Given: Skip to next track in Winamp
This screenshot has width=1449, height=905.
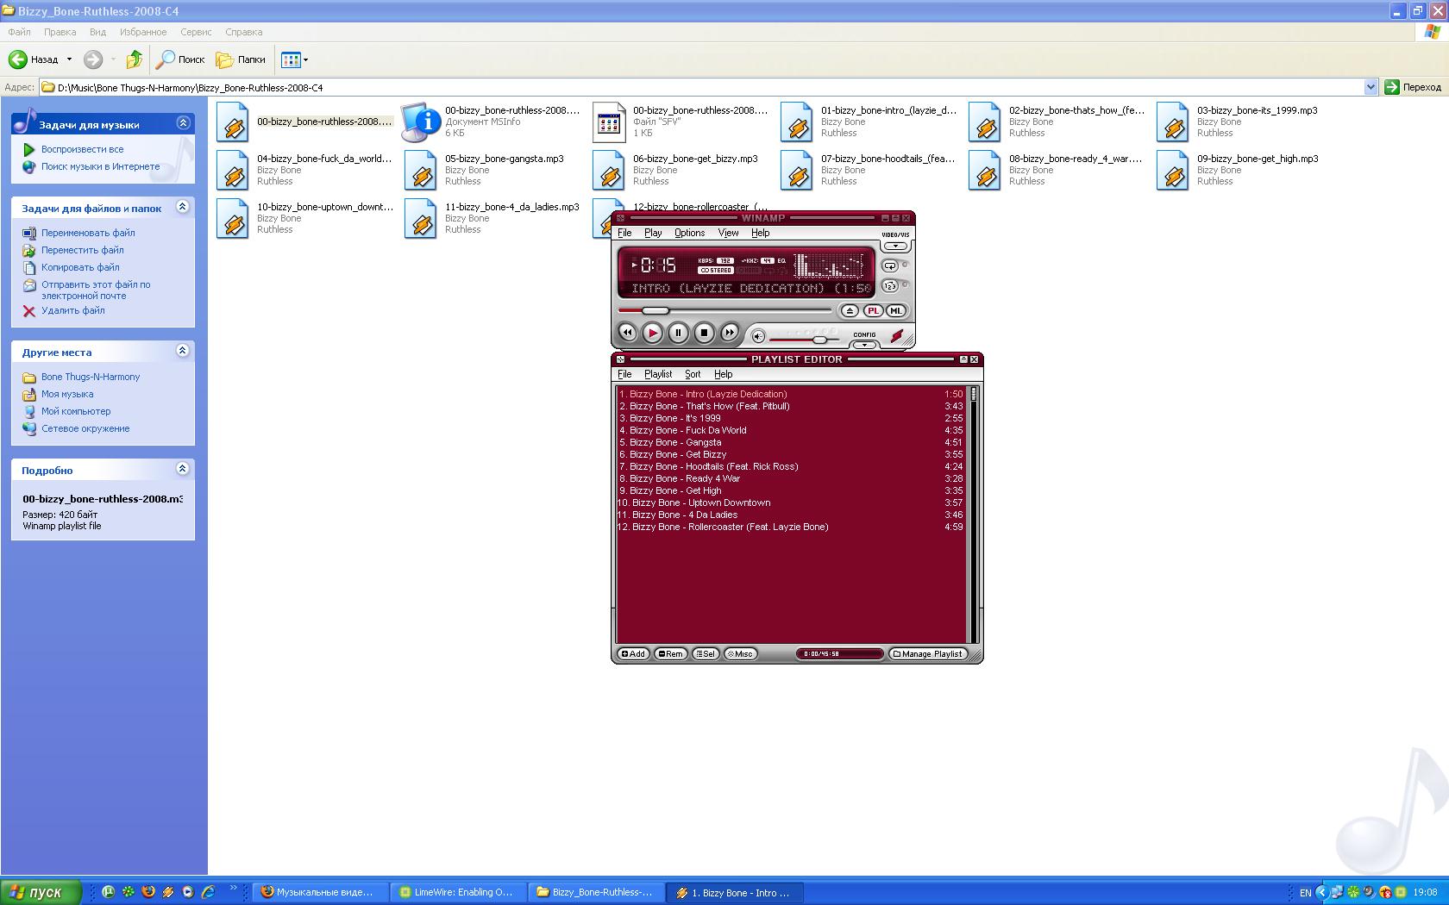Looking at the screenshot, I should coord(730,332).
